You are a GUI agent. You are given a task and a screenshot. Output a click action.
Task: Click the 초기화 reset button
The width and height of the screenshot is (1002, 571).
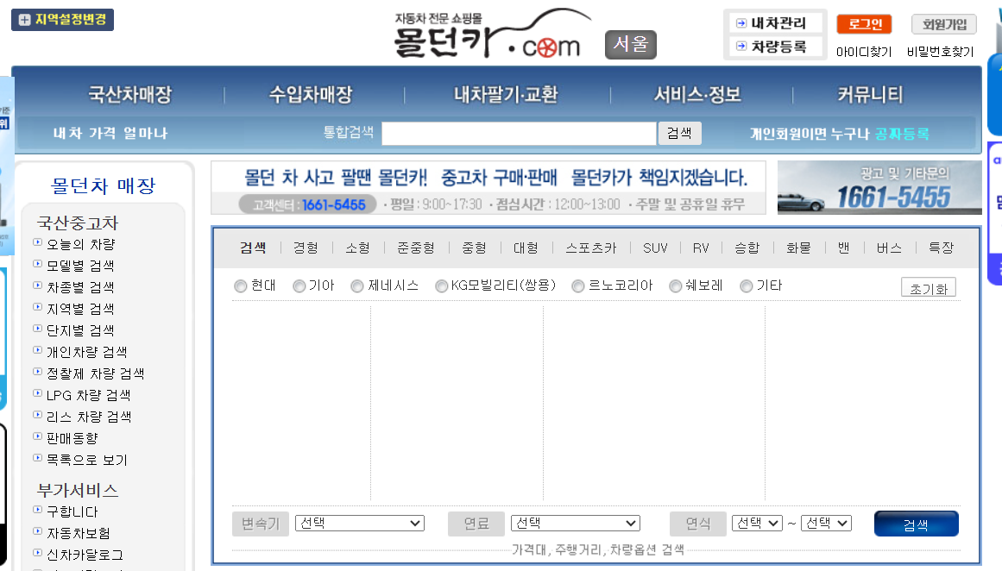929,288
